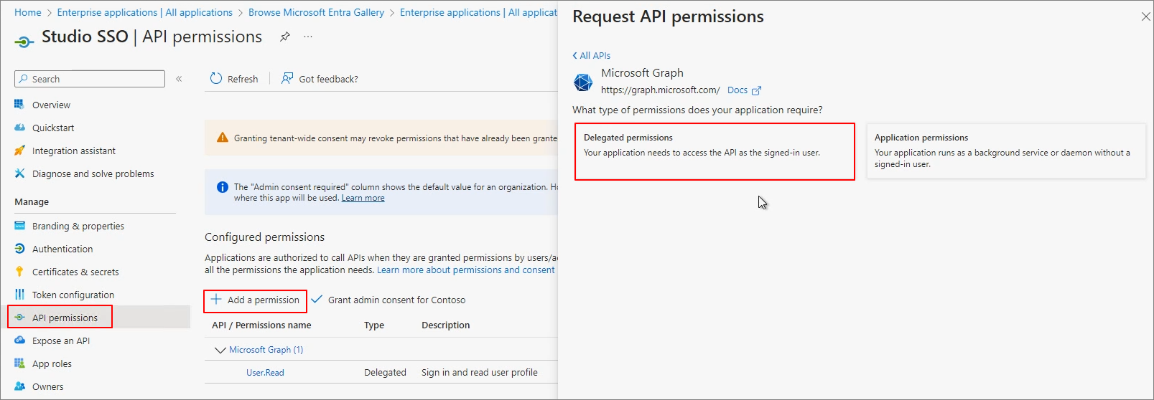Open Token configuration in the sidebar

click(x=73, y=295)
